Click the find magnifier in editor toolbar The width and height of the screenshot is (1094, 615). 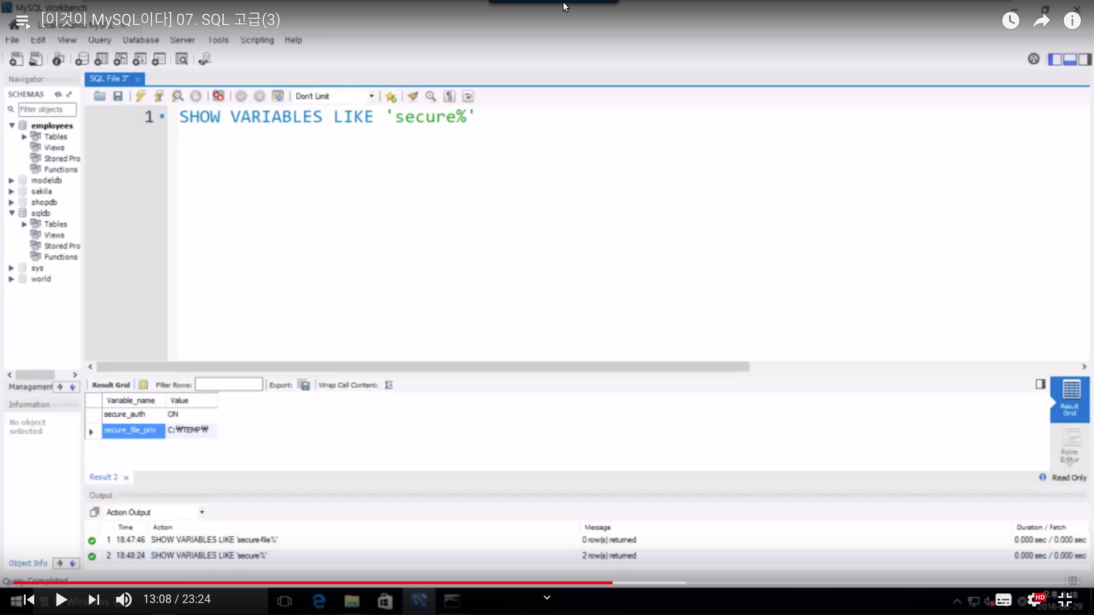pyautogui.click(x=431, y=96)
